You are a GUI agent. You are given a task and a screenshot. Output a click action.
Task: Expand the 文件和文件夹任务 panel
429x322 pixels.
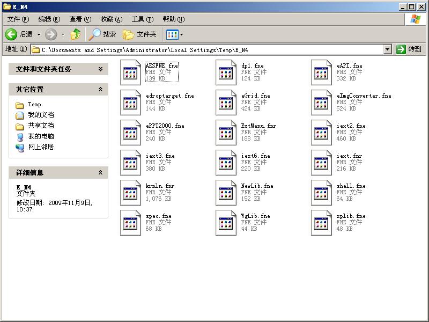pos(100,69)
